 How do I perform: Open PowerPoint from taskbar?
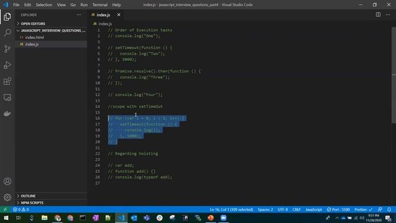click(210, 218)
